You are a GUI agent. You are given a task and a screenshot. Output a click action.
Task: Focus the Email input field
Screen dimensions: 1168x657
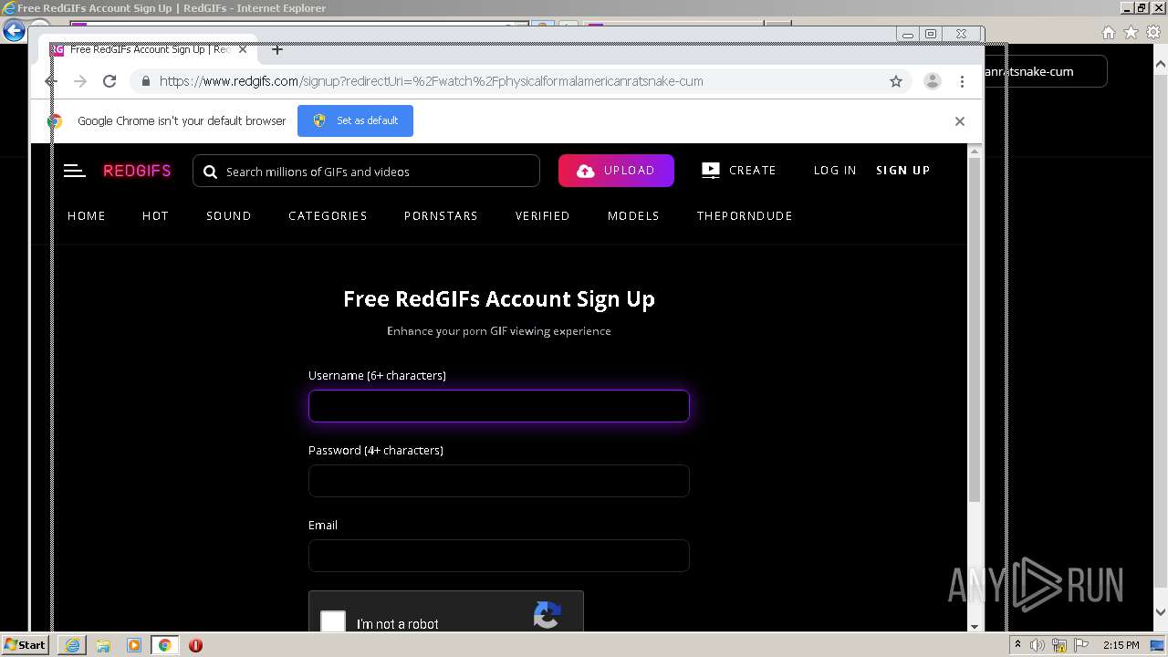pyautogui.click(x=498, y=556)
